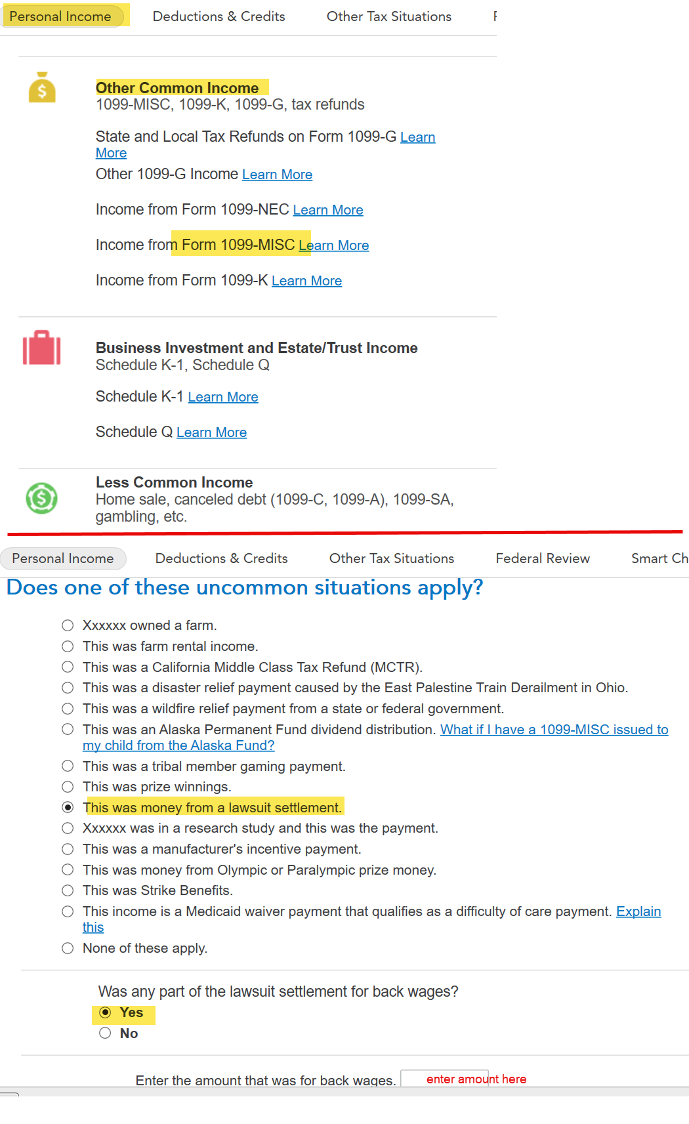The image size is (689, 1124).
Task: Switch to top Deductions & Credits tab
Action: click(219, 16)
